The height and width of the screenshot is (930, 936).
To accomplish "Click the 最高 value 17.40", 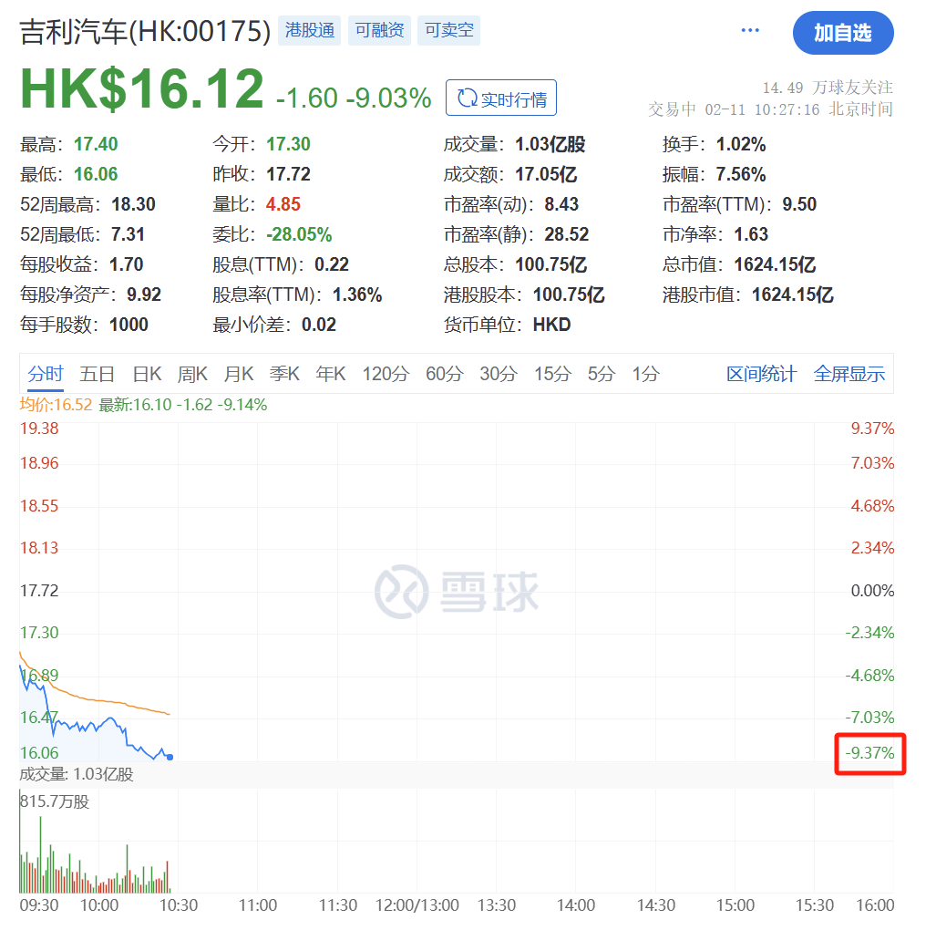I will (x=96, y=144).
